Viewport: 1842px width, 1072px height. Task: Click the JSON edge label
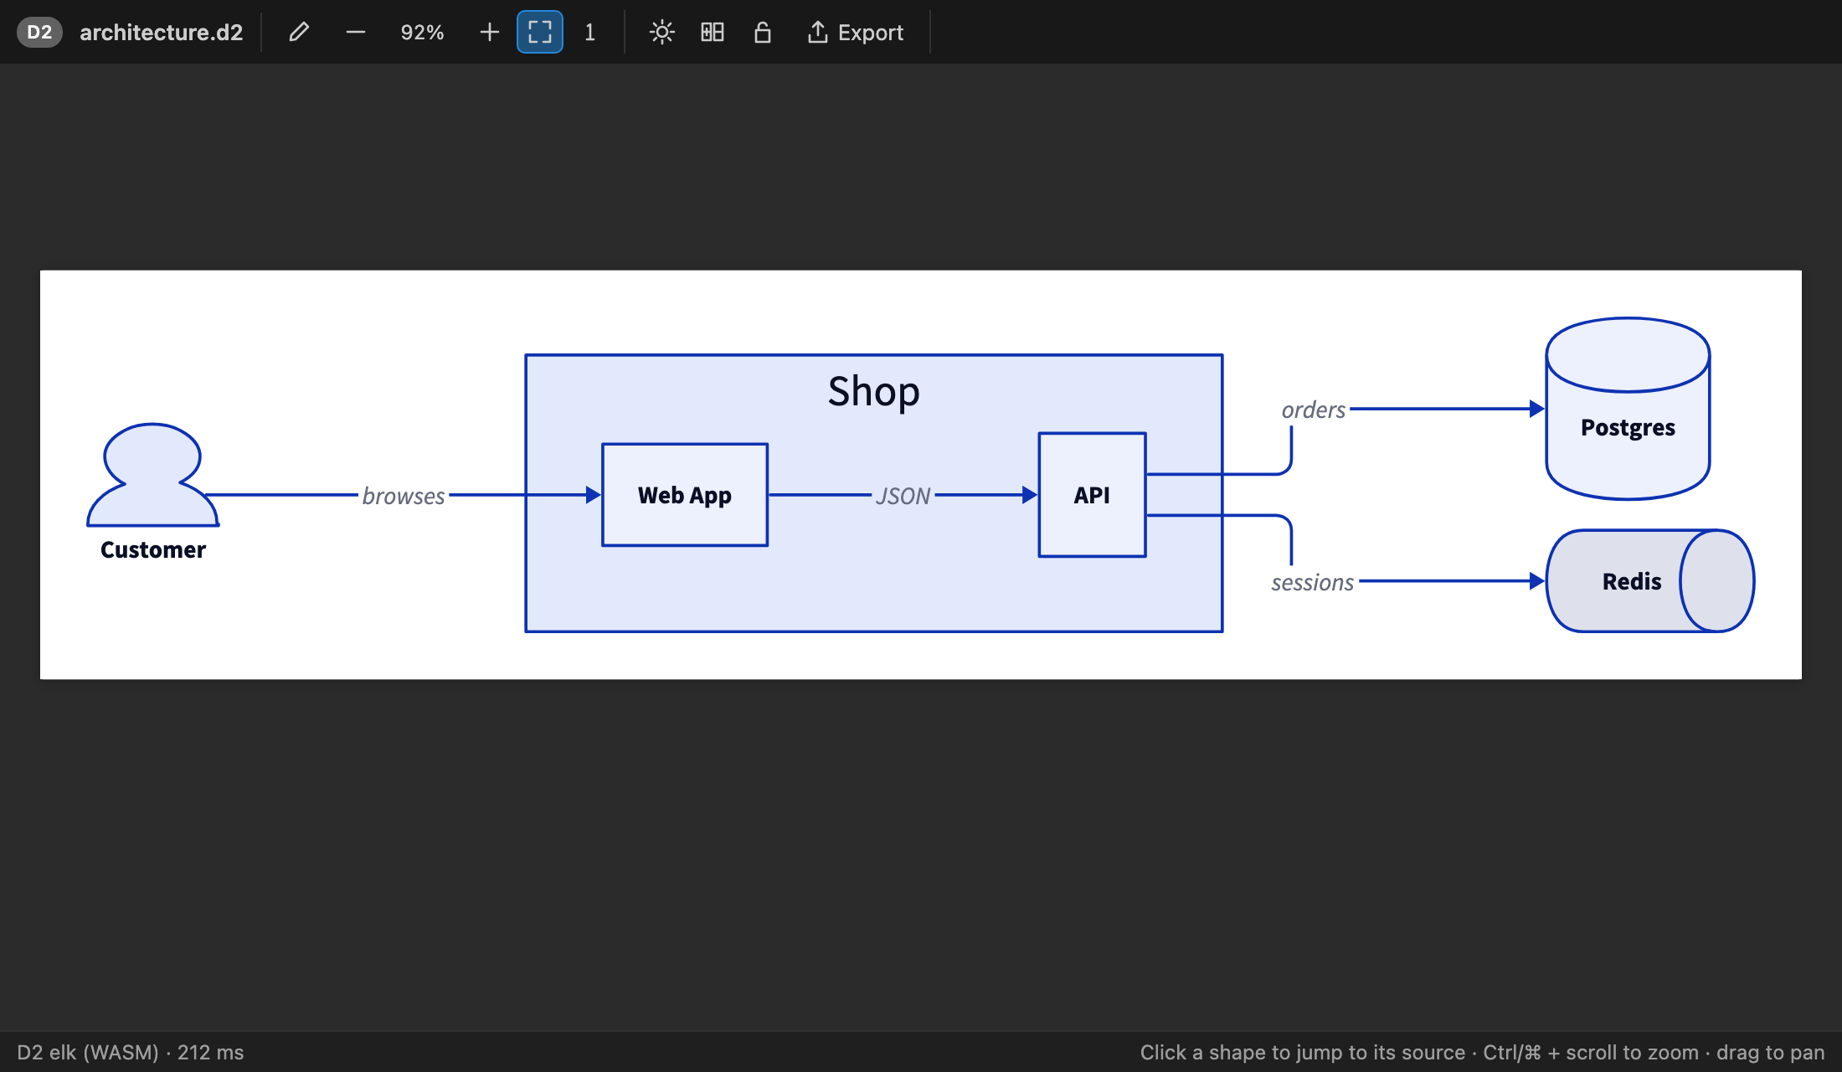903,496
